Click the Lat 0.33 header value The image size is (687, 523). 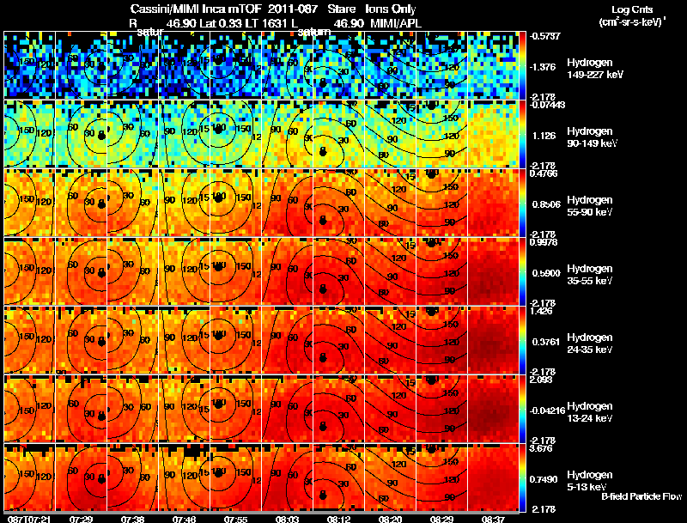222,23
